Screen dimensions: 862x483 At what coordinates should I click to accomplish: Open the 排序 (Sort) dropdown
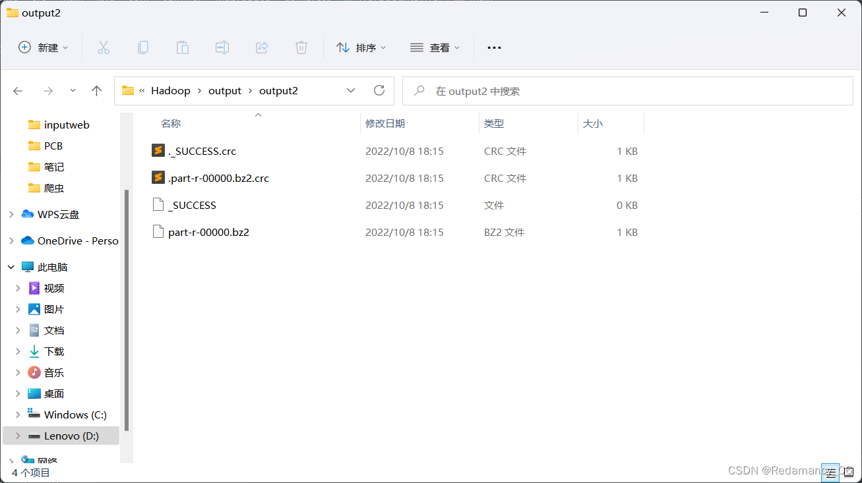coord(361,47)
